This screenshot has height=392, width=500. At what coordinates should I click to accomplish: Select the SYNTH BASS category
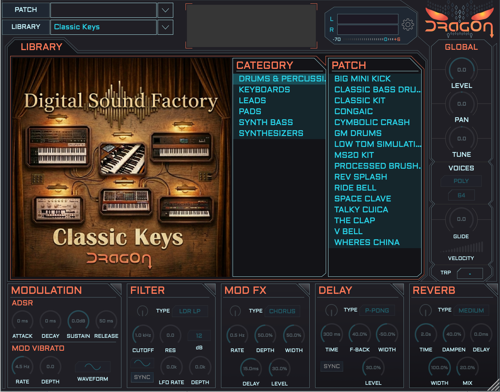tap(279, 122)
